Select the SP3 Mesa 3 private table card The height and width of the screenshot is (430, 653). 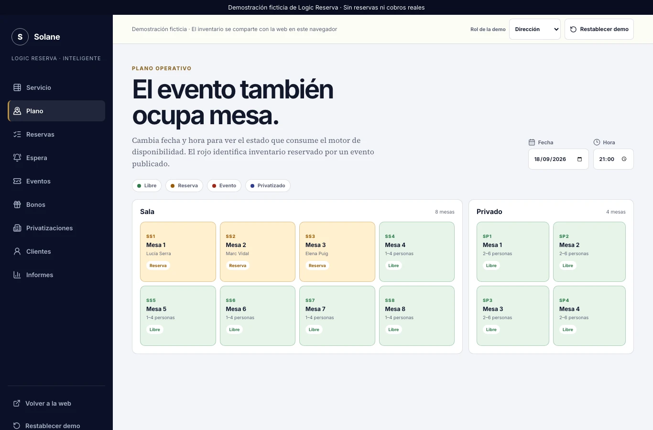513,316
